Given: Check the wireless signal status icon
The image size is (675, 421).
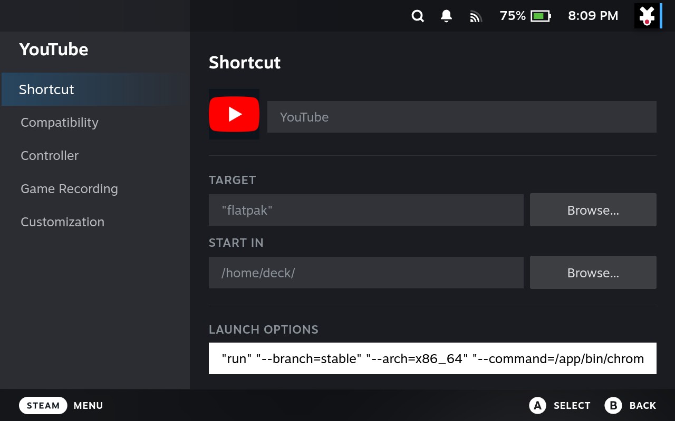Looking at the screenshot, I should (476, 17).
